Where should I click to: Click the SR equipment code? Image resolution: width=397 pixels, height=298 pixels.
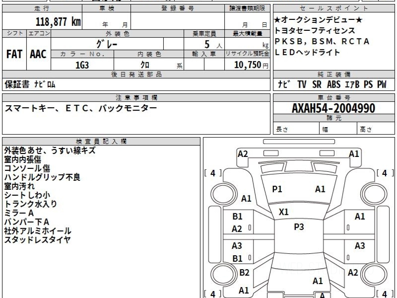coord(317,85)
